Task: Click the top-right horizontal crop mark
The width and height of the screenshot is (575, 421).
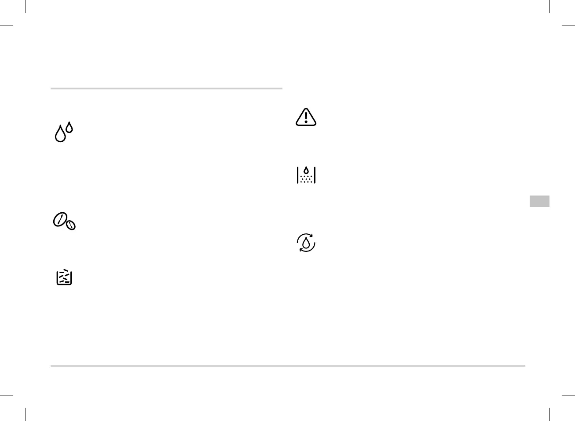Action: [x=568, y=26]
